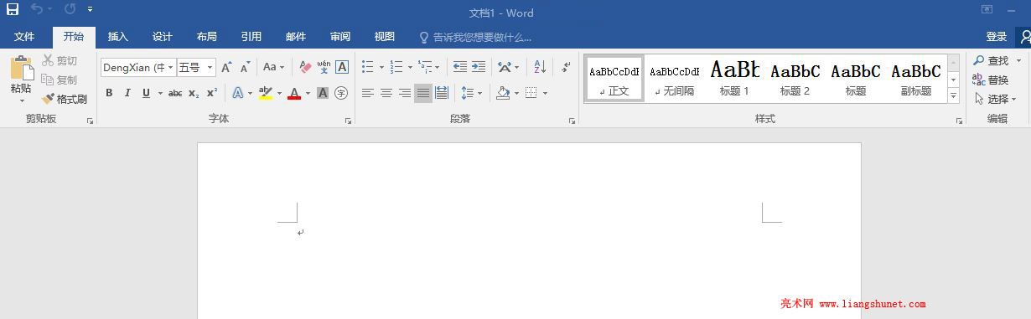Click the 粘贴 paste clipboard icon

[x=21, y=68]
